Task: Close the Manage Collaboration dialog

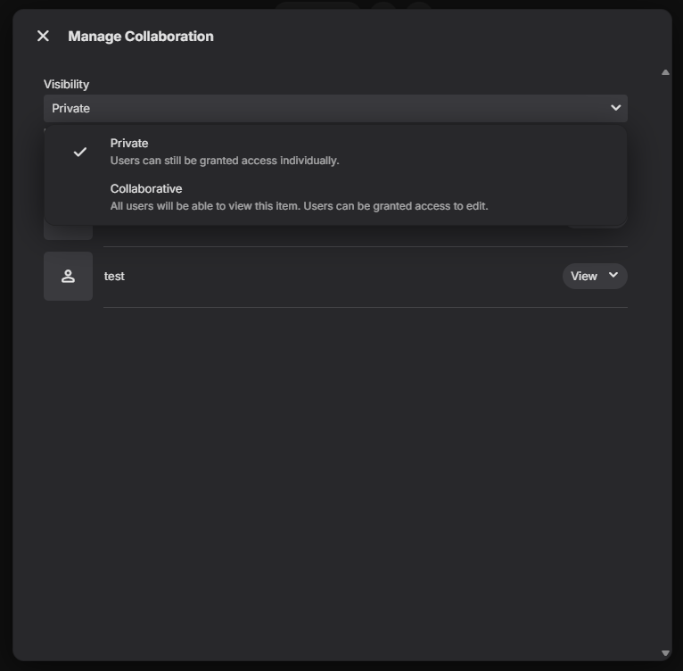Action: click(43, 36)
